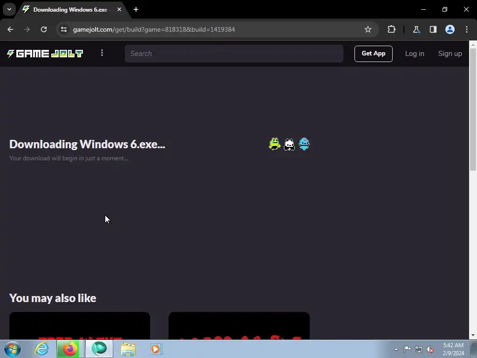
Task: Click the green frog loading sprite
Action: coord(275,144)
